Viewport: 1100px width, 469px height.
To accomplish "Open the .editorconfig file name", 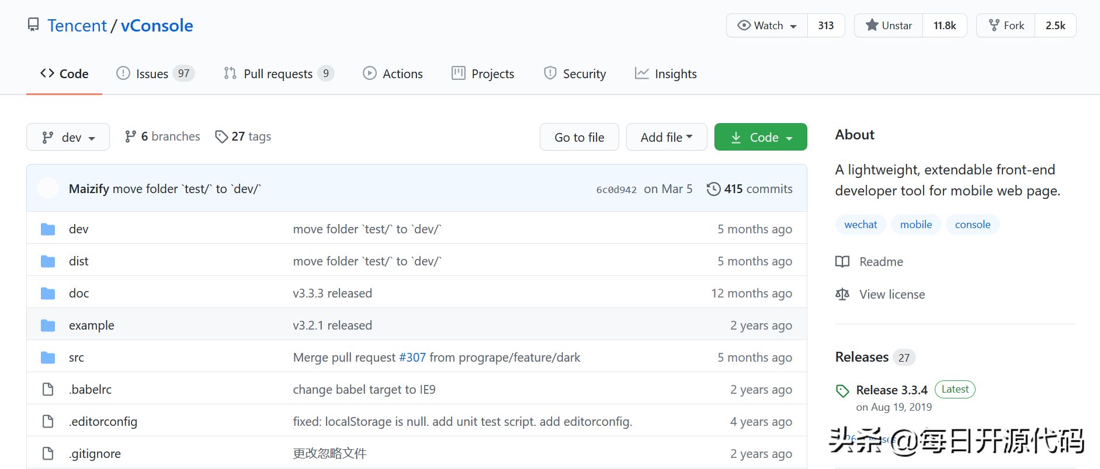I will 103,422.
